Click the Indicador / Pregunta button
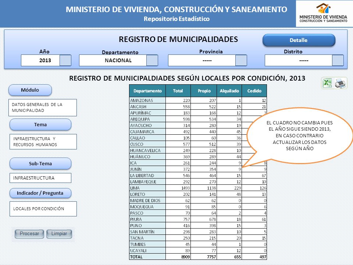 tap(40, 193)
